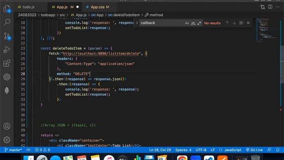The image size is (284, 160).
Task: Click the todoapp breadcrumb segment
Action: [x=48, y=15]
